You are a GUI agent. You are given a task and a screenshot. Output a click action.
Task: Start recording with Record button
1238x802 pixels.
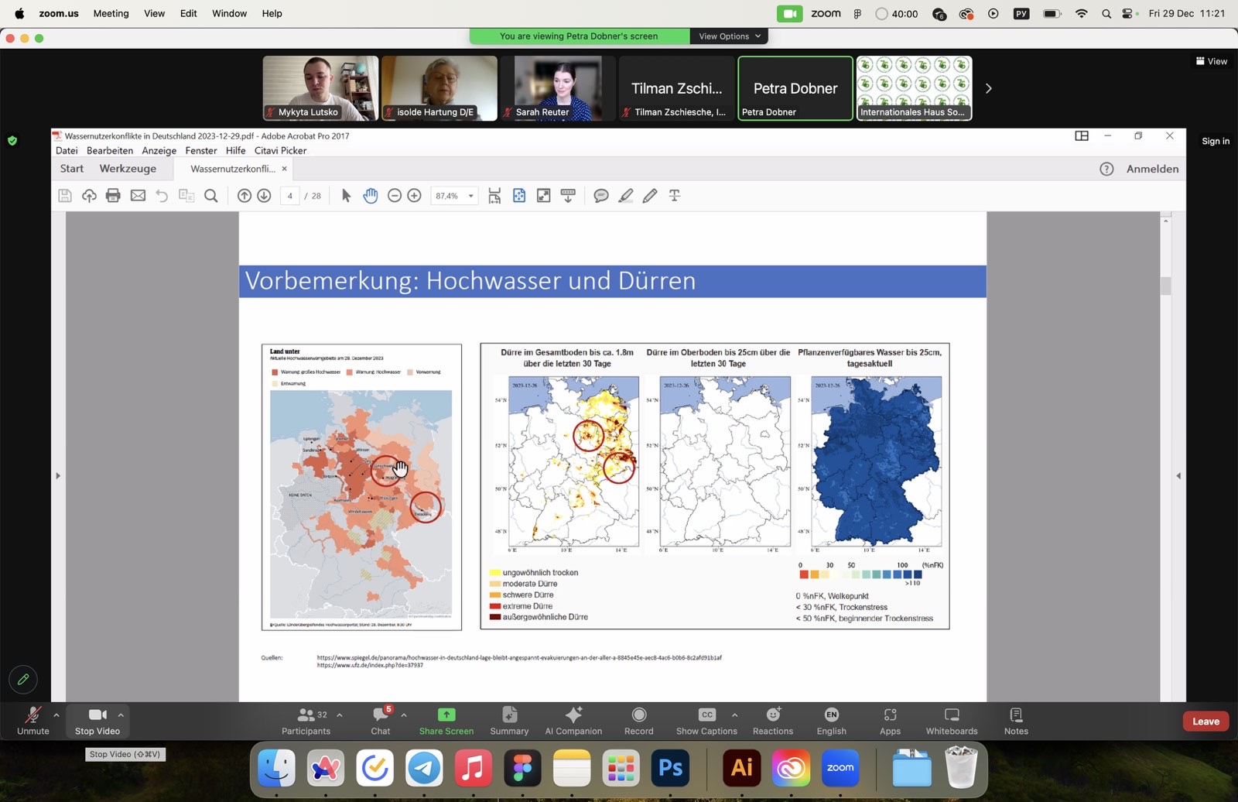pos(639,721)
